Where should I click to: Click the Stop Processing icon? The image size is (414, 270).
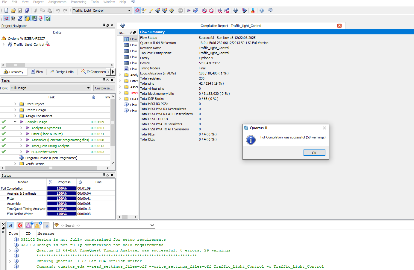[180, 10]
